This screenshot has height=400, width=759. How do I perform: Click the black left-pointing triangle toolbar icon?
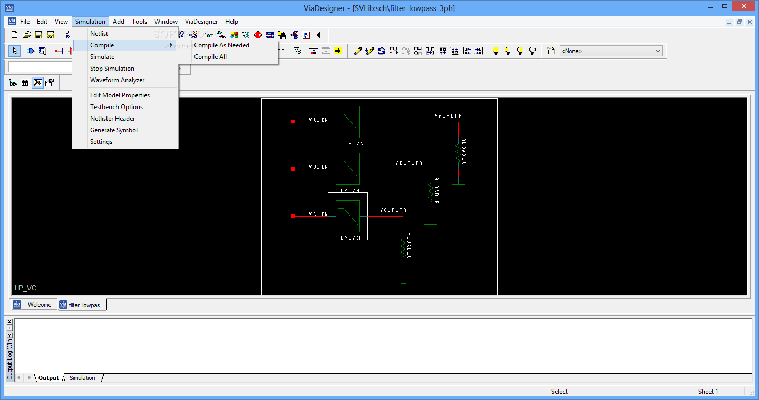coord(318,35)
